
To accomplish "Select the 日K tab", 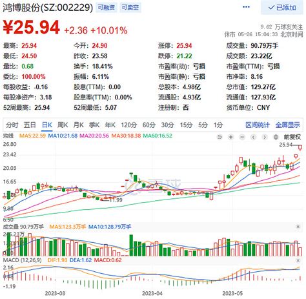I will point(47,125).
